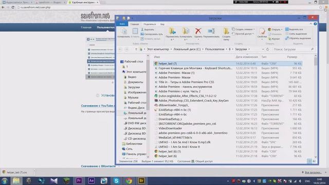Open Skype from the taskbar
The image size is (329, 185).
[x=117, y=180]
